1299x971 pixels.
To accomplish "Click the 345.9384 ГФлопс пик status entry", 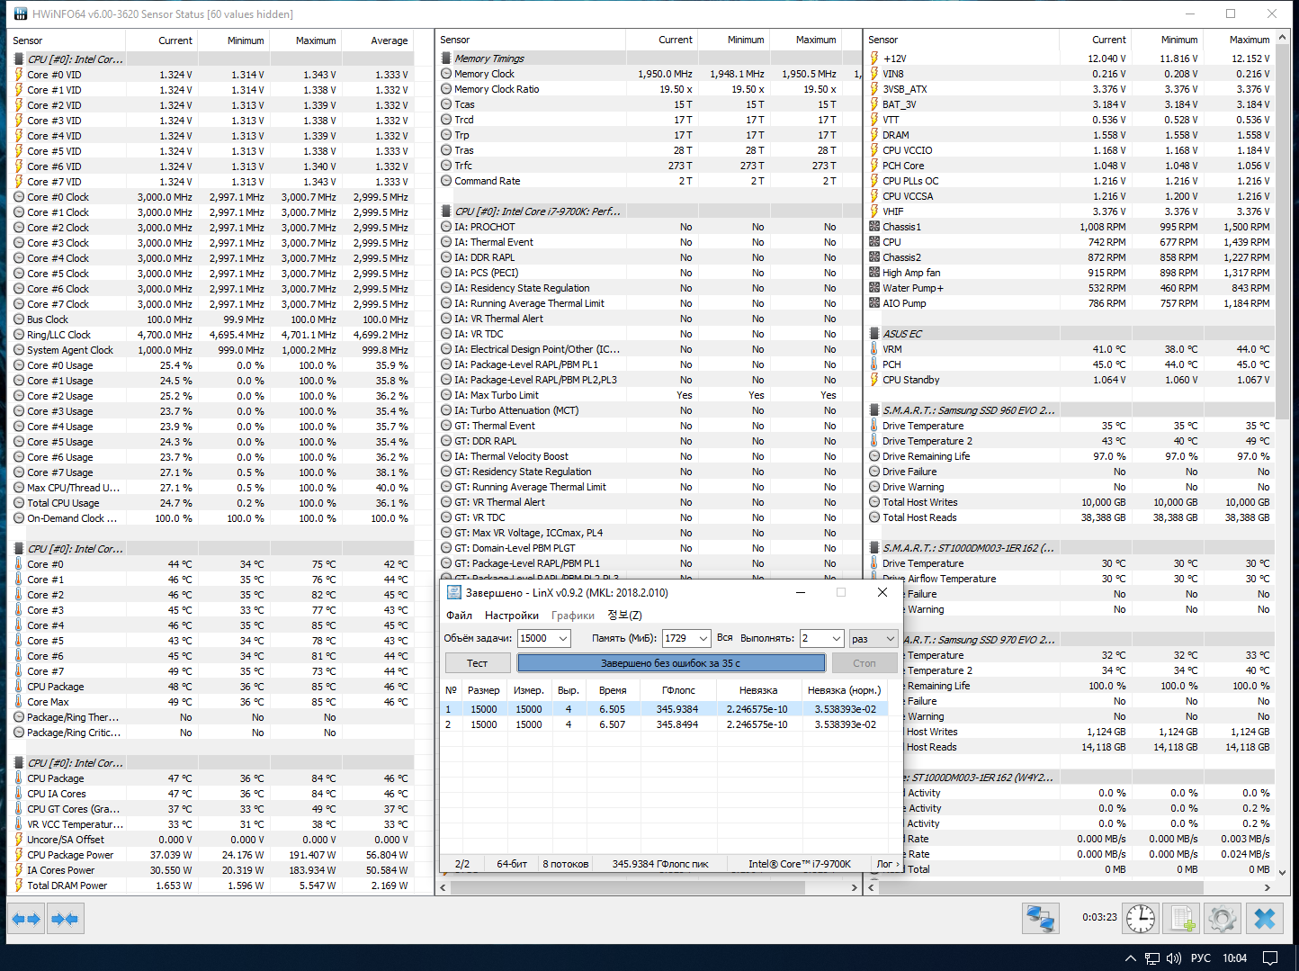I will click(x=660, y=864).
